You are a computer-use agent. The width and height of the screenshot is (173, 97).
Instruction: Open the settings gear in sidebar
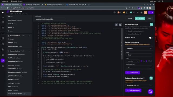tap(3, 66)
